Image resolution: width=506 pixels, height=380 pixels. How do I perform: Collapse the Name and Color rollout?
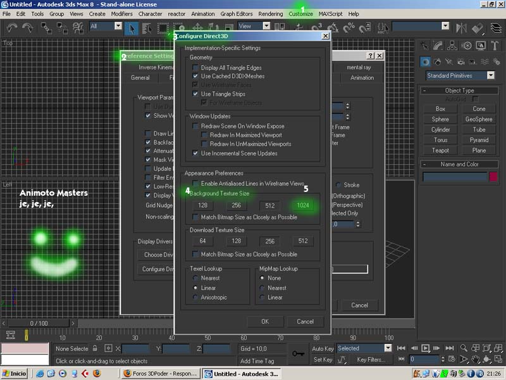click(459, 164)
